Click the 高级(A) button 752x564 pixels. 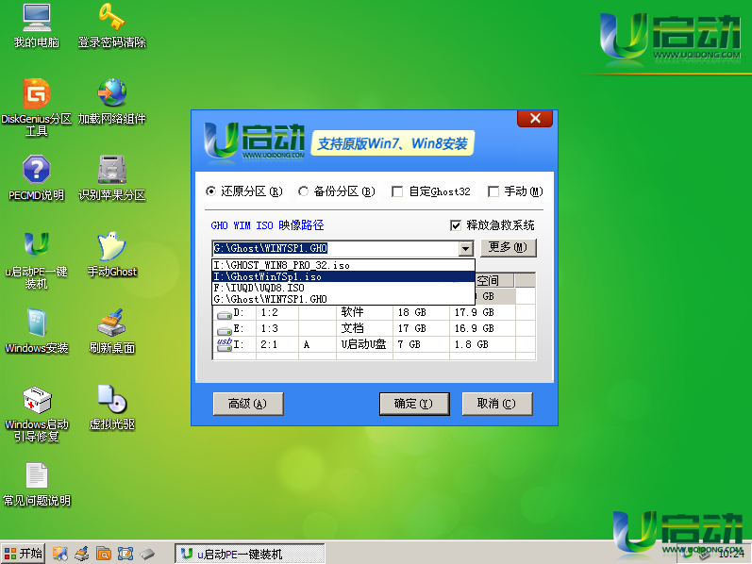coord(248,404)
